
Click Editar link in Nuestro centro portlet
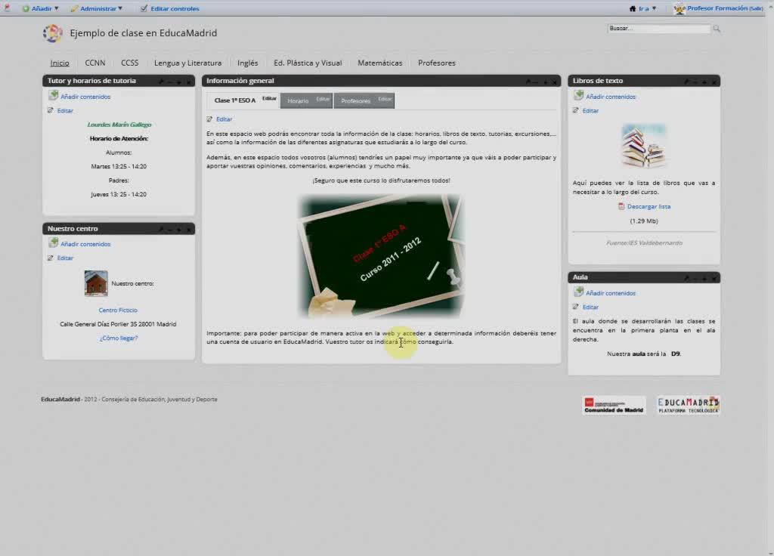coord(65,258)
